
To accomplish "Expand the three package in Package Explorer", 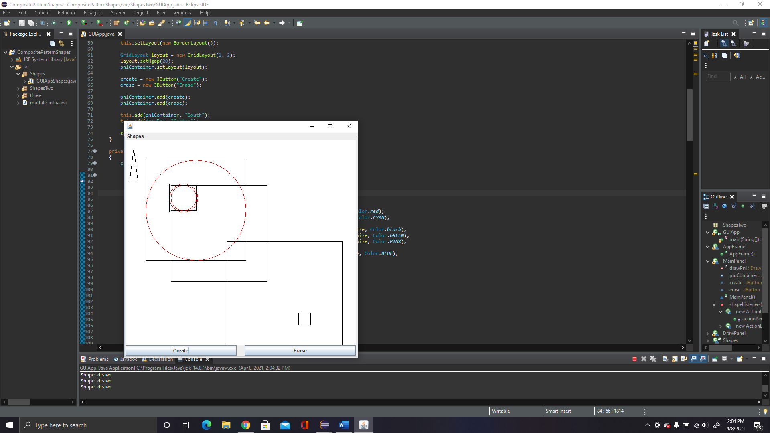I will [x=18, y=95].
